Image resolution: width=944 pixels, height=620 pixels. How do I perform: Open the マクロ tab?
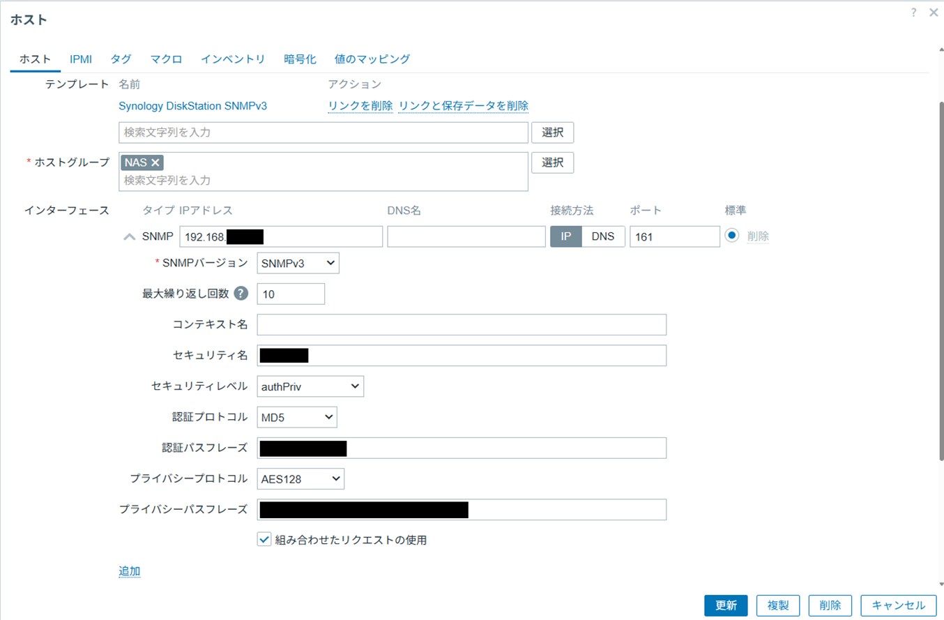click(166, 59)
